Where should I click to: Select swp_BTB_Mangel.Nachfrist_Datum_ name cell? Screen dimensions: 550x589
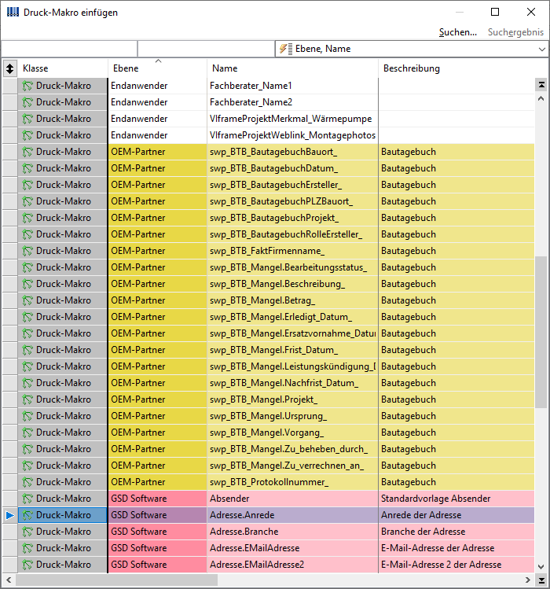(x=292, y=383)
